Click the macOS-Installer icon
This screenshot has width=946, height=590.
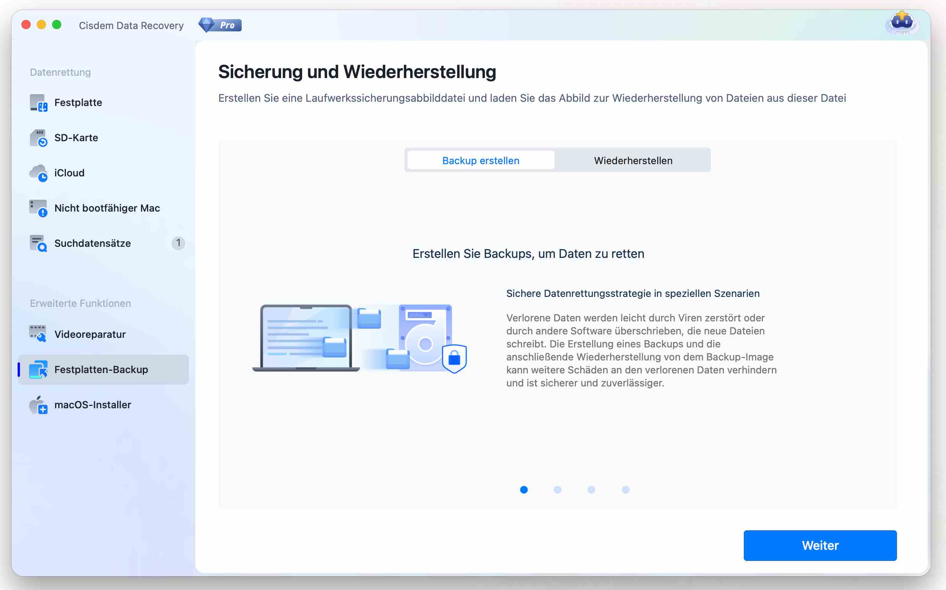[x=38, y=405]
